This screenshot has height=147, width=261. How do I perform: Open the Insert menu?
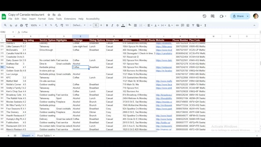point(32,19)
